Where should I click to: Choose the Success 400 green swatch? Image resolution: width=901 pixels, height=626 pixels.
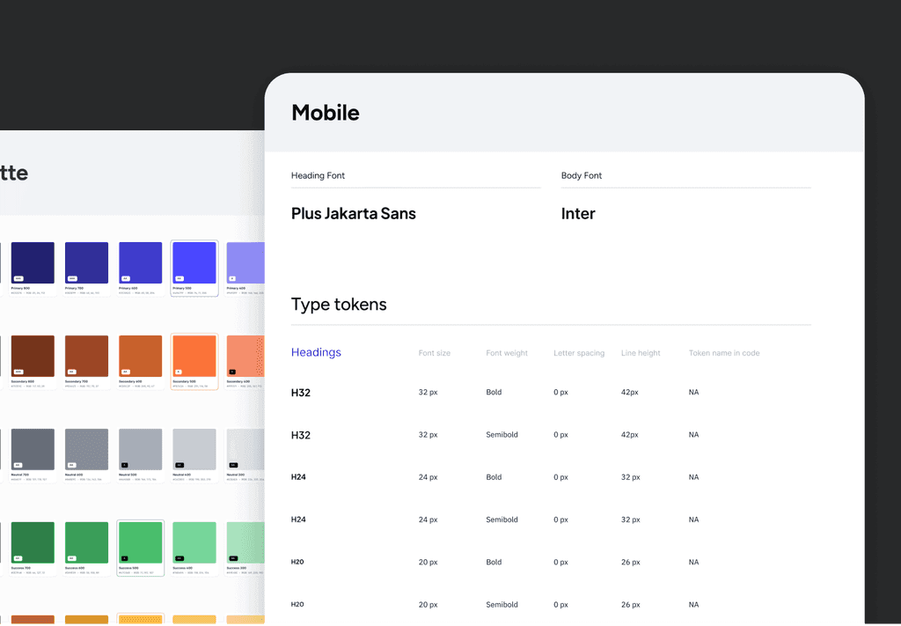194,542
